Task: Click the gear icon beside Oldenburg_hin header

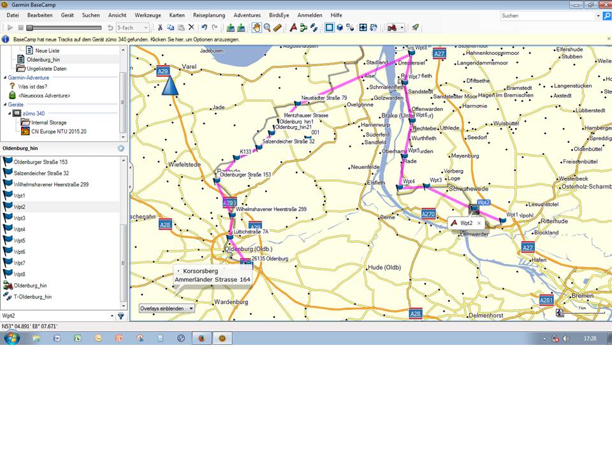Action: coord(120,149)
